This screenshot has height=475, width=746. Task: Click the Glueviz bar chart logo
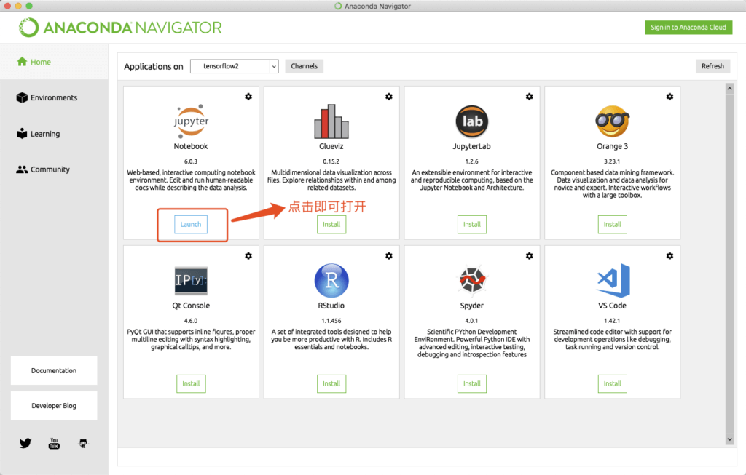(x=331, y=121)
